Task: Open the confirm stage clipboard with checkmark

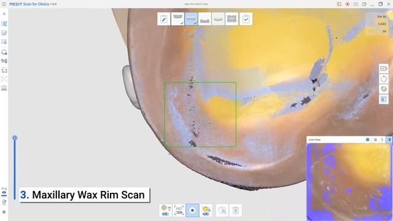Action: (x=246, y=19)
